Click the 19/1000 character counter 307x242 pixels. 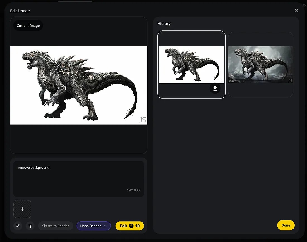133,190
